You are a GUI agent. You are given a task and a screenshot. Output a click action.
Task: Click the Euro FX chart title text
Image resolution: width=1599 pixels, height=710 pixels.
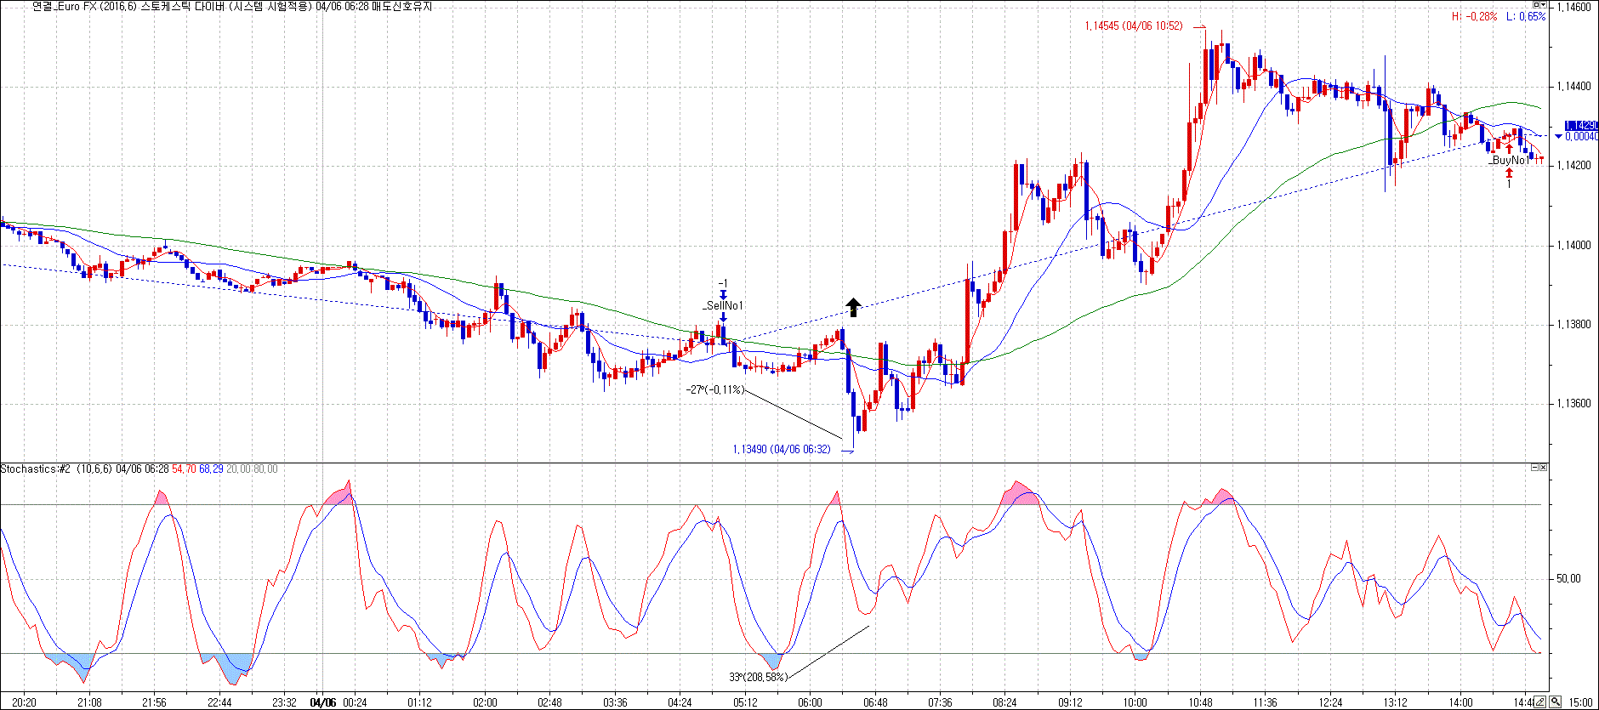click(x=230, y=7)
